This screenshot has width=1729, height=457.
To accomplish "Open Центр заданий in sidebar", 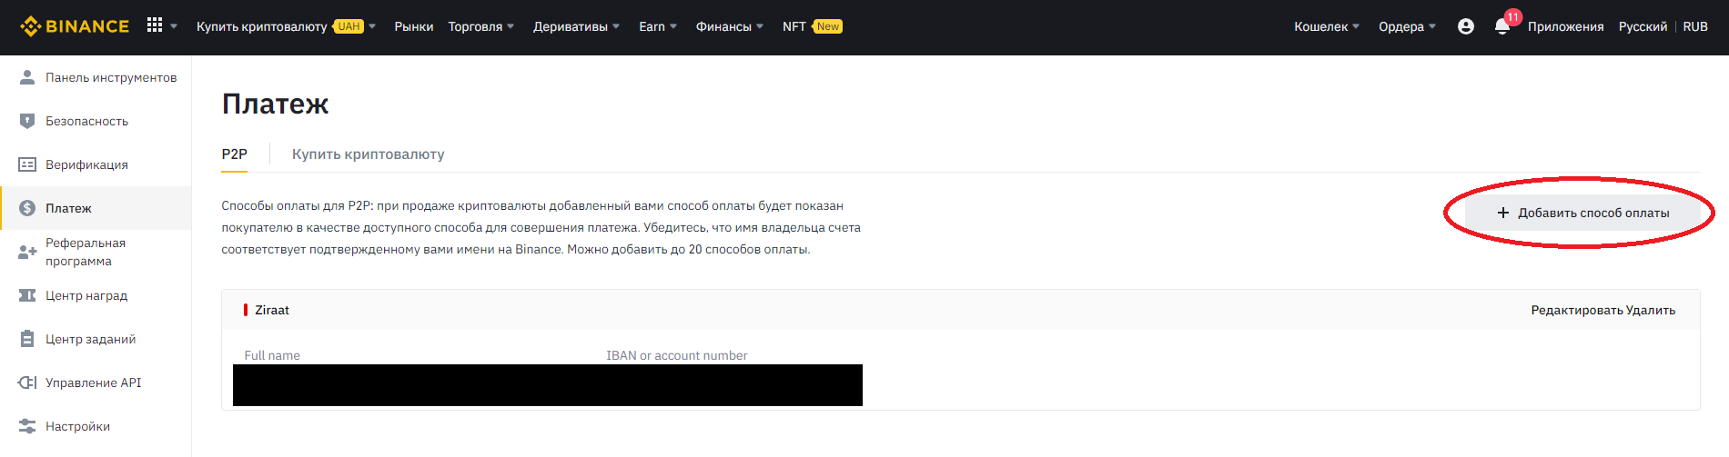I will (96, 339).
